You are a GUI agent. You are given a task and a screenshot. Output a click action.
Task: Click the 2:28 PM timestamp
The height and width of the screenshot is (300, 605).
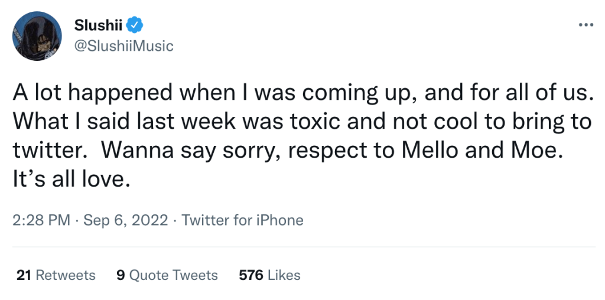41,220
